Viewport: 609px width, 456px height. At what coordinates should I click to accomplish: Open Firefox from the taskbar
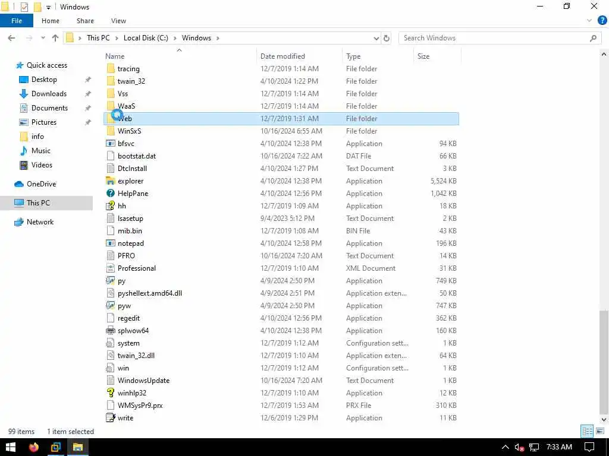pyautogui.click(x=34, y=447)
